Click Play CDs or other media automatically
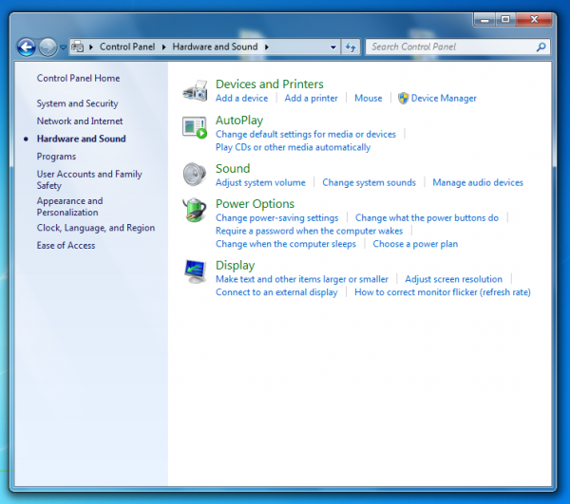Screen dimensions: 570x504 (293, 147)
